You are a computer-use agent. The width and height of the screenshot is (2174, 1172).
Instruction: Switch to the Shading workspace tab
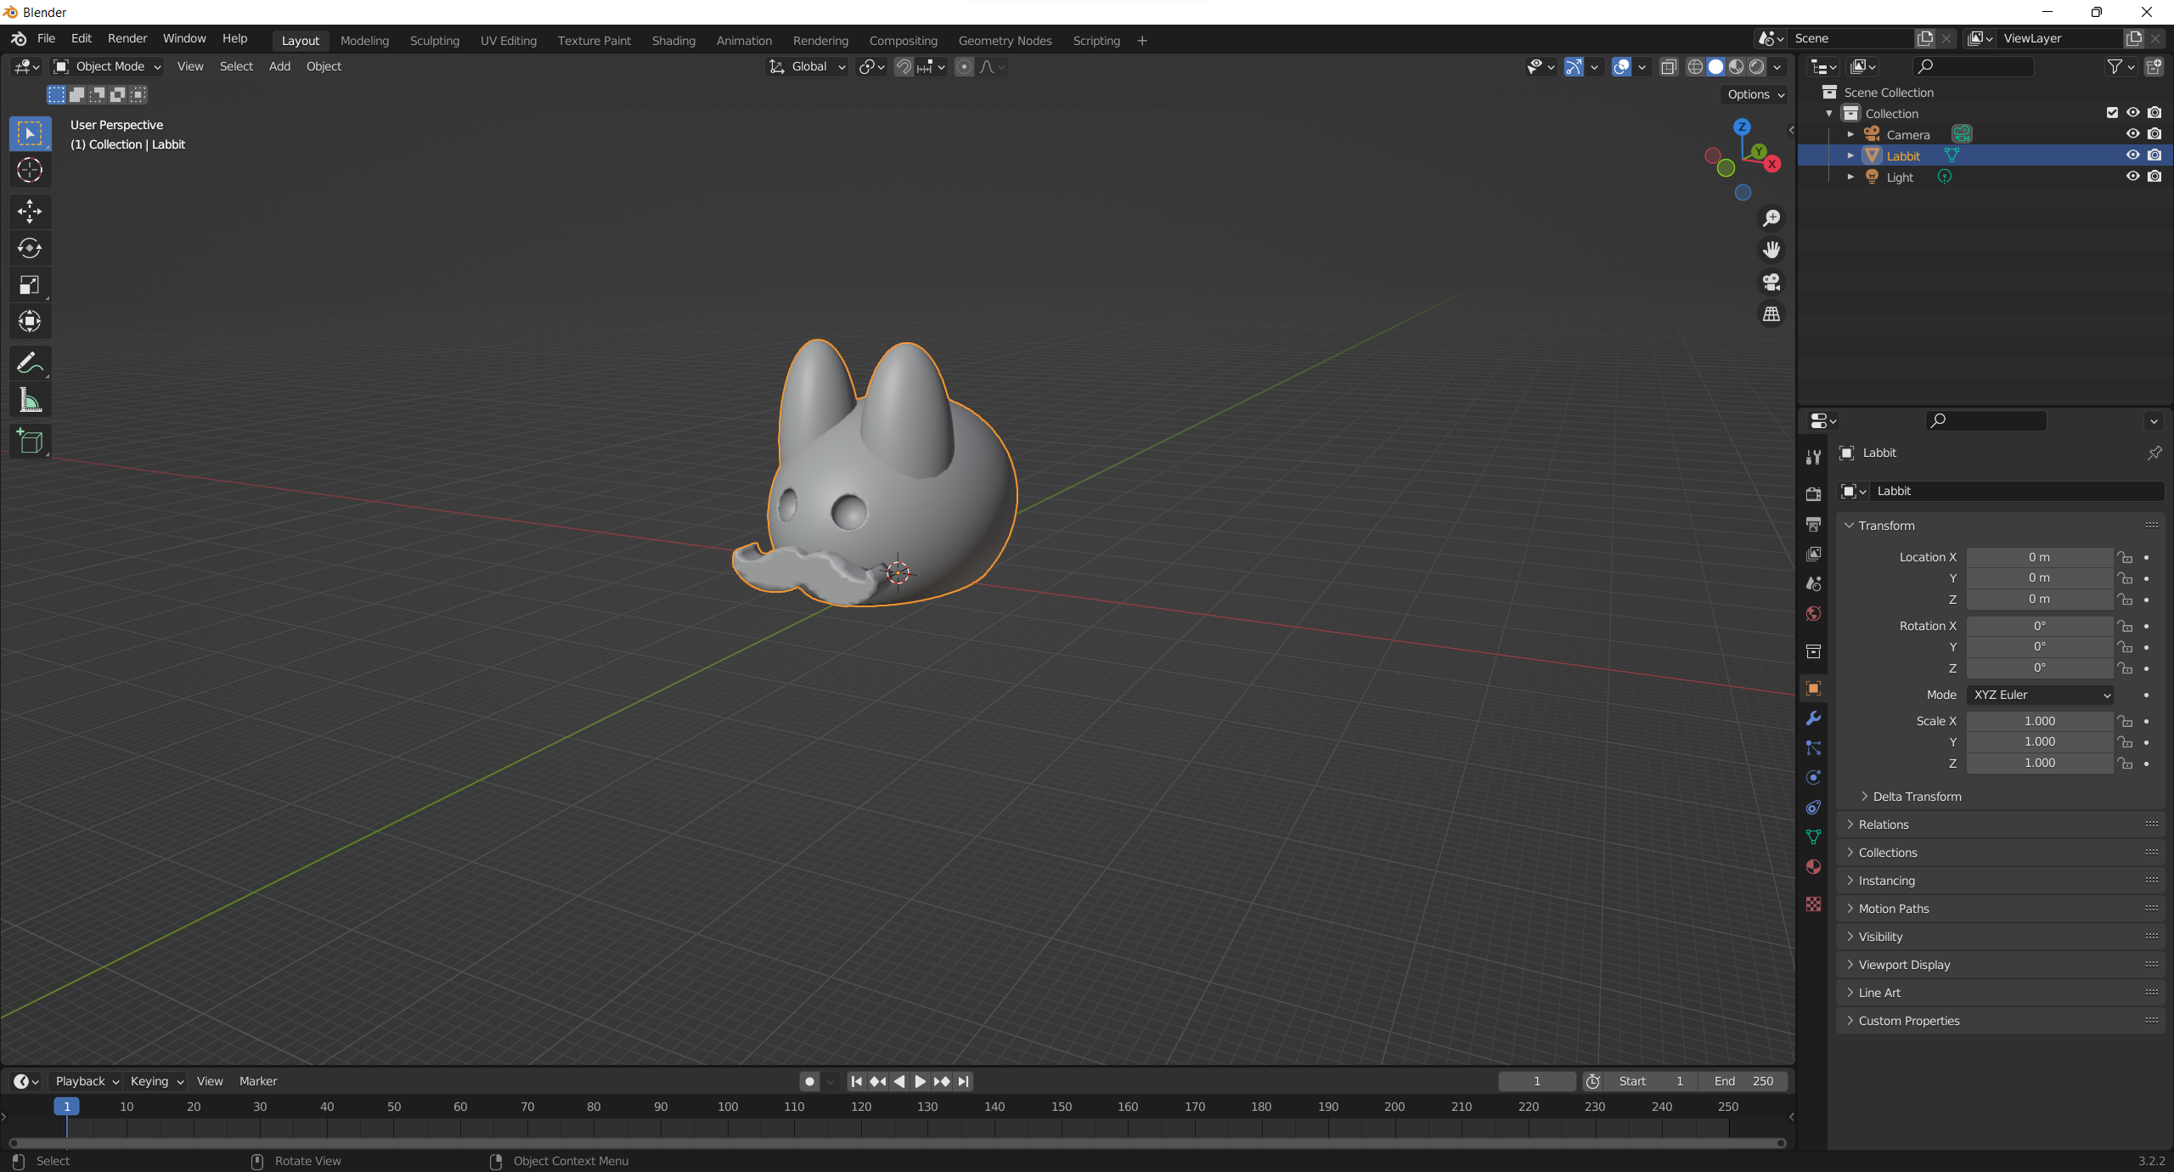[x=673, y=40]
